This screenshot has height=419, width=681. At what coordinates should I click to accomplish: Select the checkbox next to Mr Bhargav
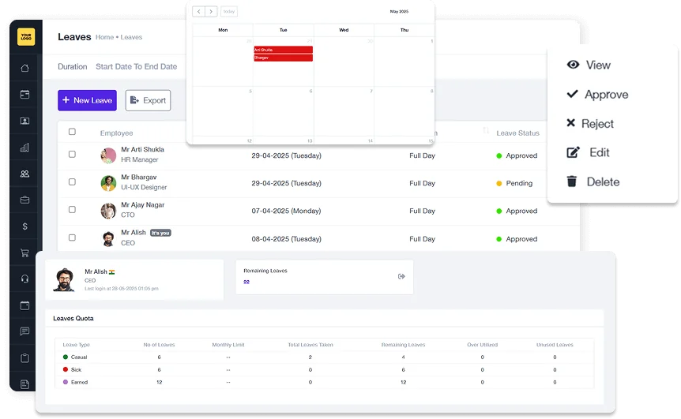tap(72, 182)
